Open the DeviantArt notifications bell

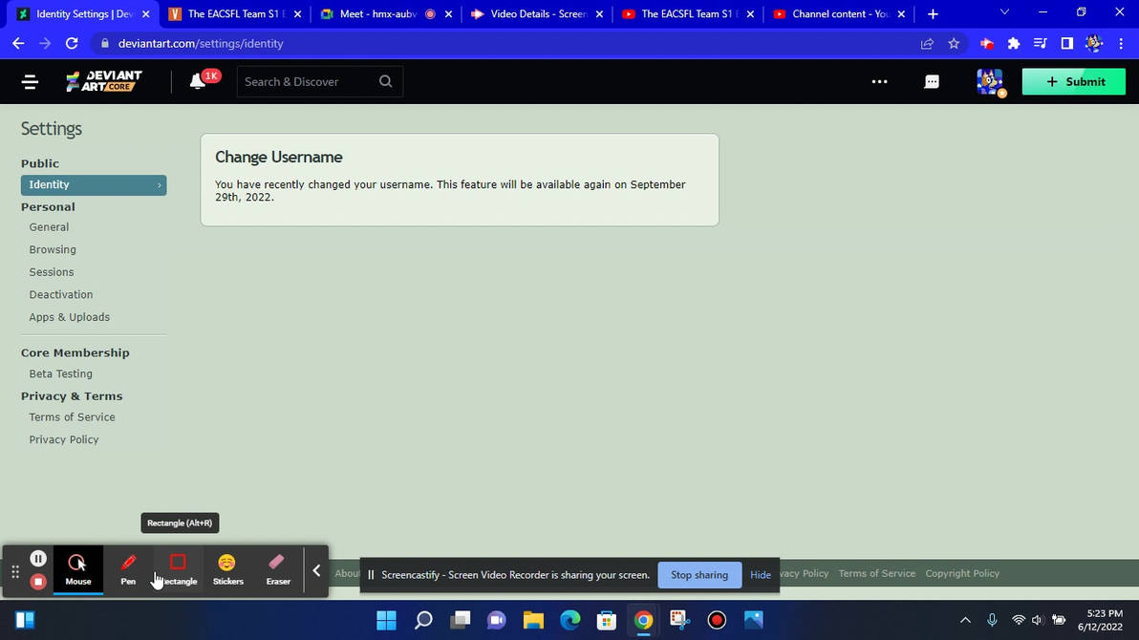pyautogui.click(x=199, y=81)
